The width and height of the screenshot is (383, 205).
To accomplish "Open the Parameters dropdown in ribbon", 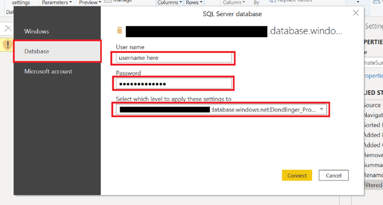I will (x=57, y=3).
